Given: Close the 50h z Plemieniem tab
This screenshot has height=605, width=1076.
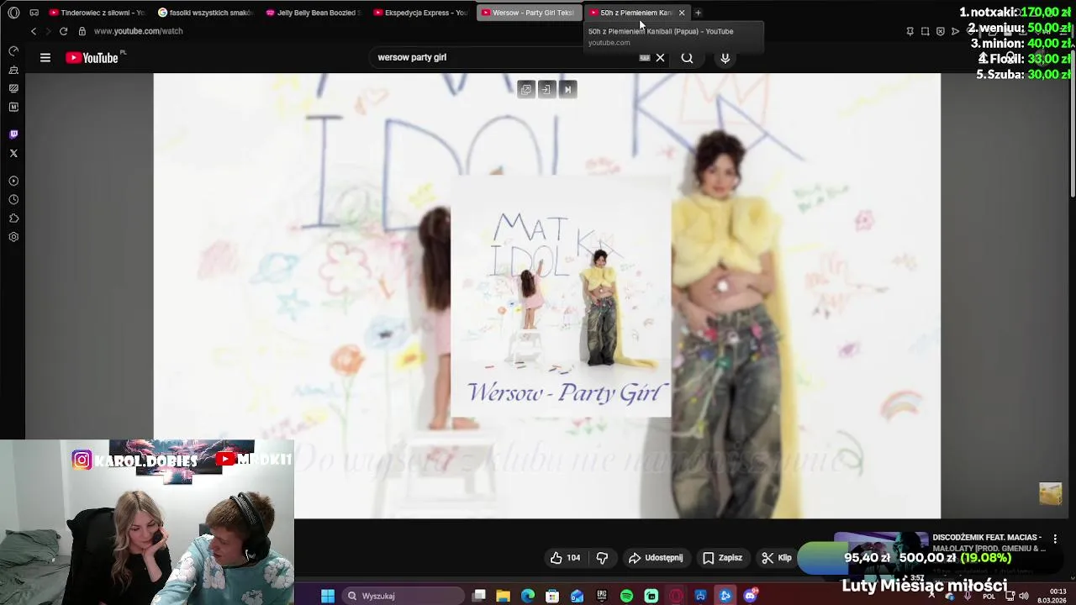Looking at the screenshot, I should pyautogui.click(x=682, y=13).
